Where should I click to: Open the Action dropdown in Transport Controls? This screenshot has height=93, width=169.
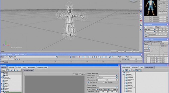(7, 57)
